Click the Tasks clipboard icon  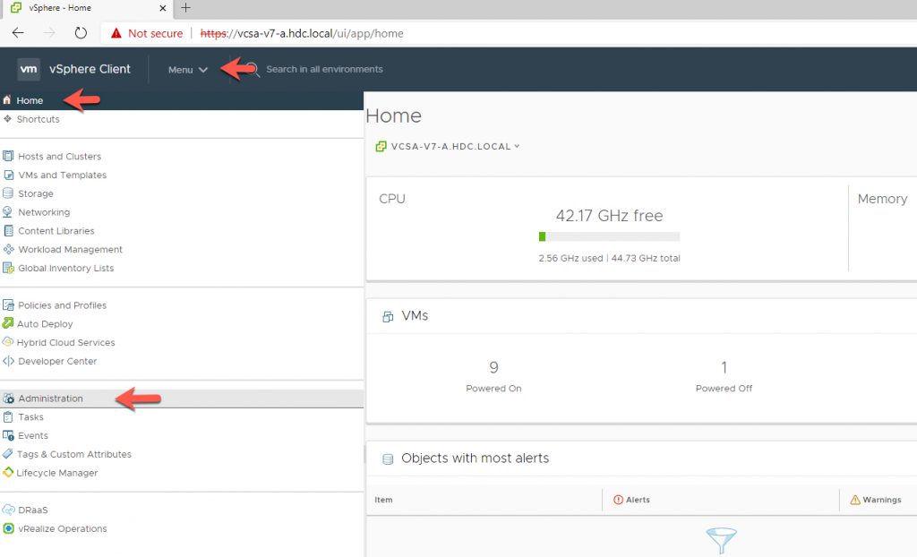(x=7, y=416)
